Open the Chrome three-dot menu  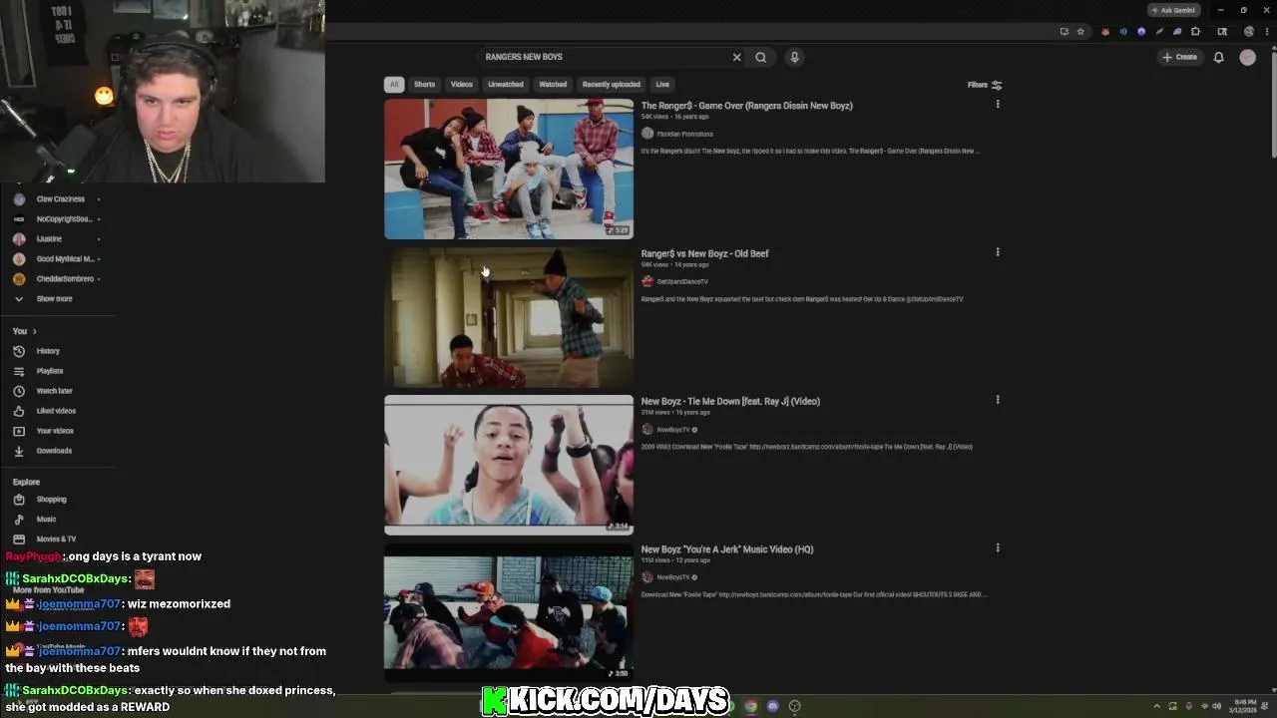pyautogui.click(x=1267, y=31)
